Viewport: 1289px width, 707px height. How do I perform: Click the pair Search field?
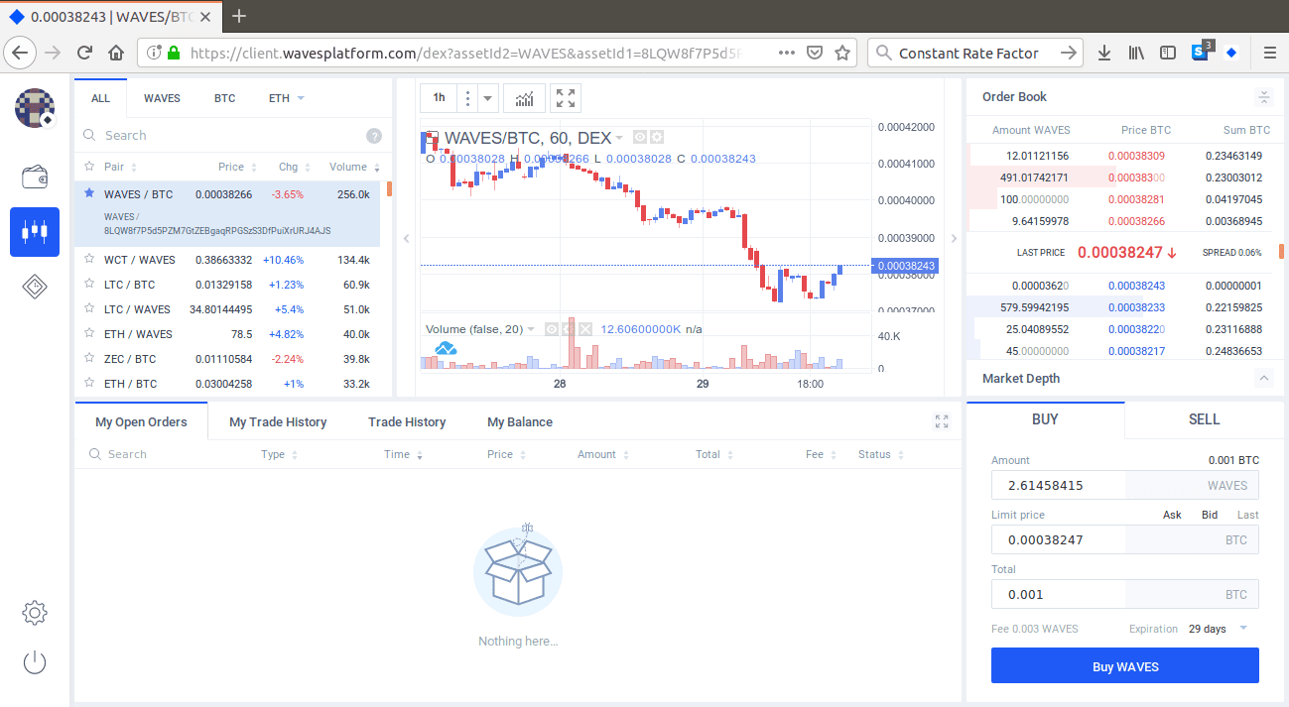coord(223,136)
